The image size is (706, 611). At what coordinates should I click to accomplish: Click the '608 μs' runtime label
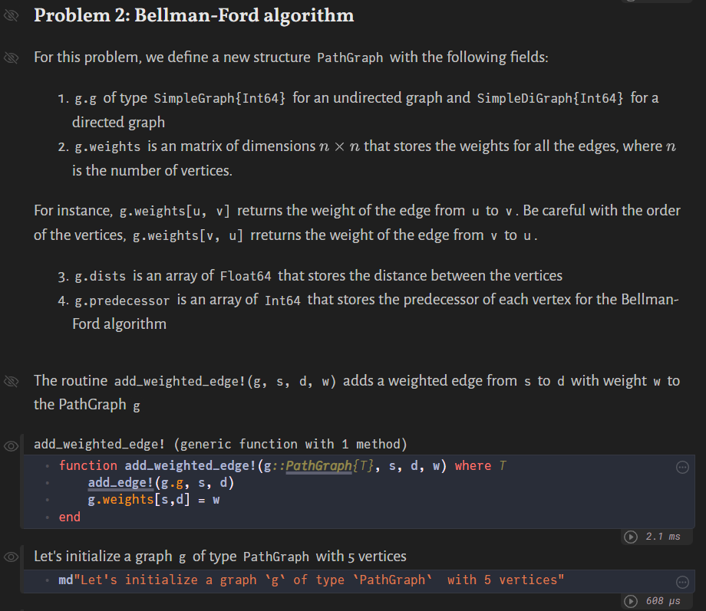663,601
